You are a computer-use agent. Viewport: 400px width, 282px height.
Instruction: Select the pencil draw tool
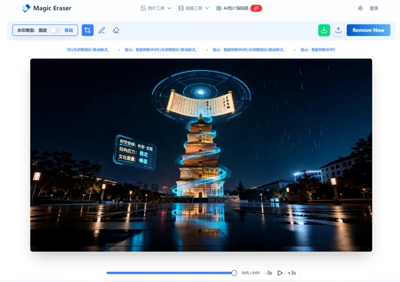[x=102, y=30]
